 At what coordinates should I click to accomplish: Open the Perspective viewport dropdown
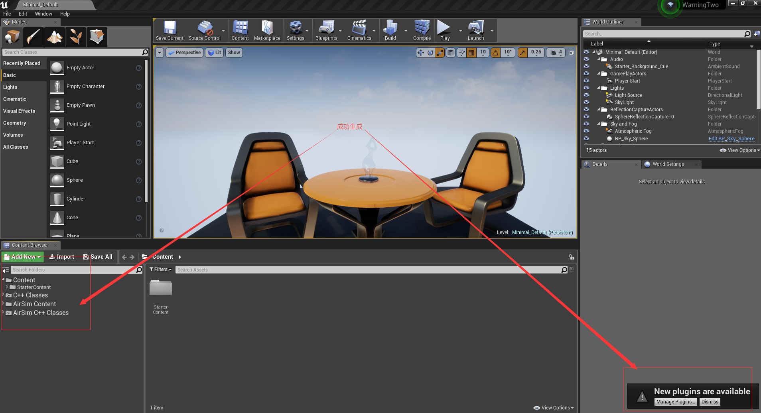point(184,52)
